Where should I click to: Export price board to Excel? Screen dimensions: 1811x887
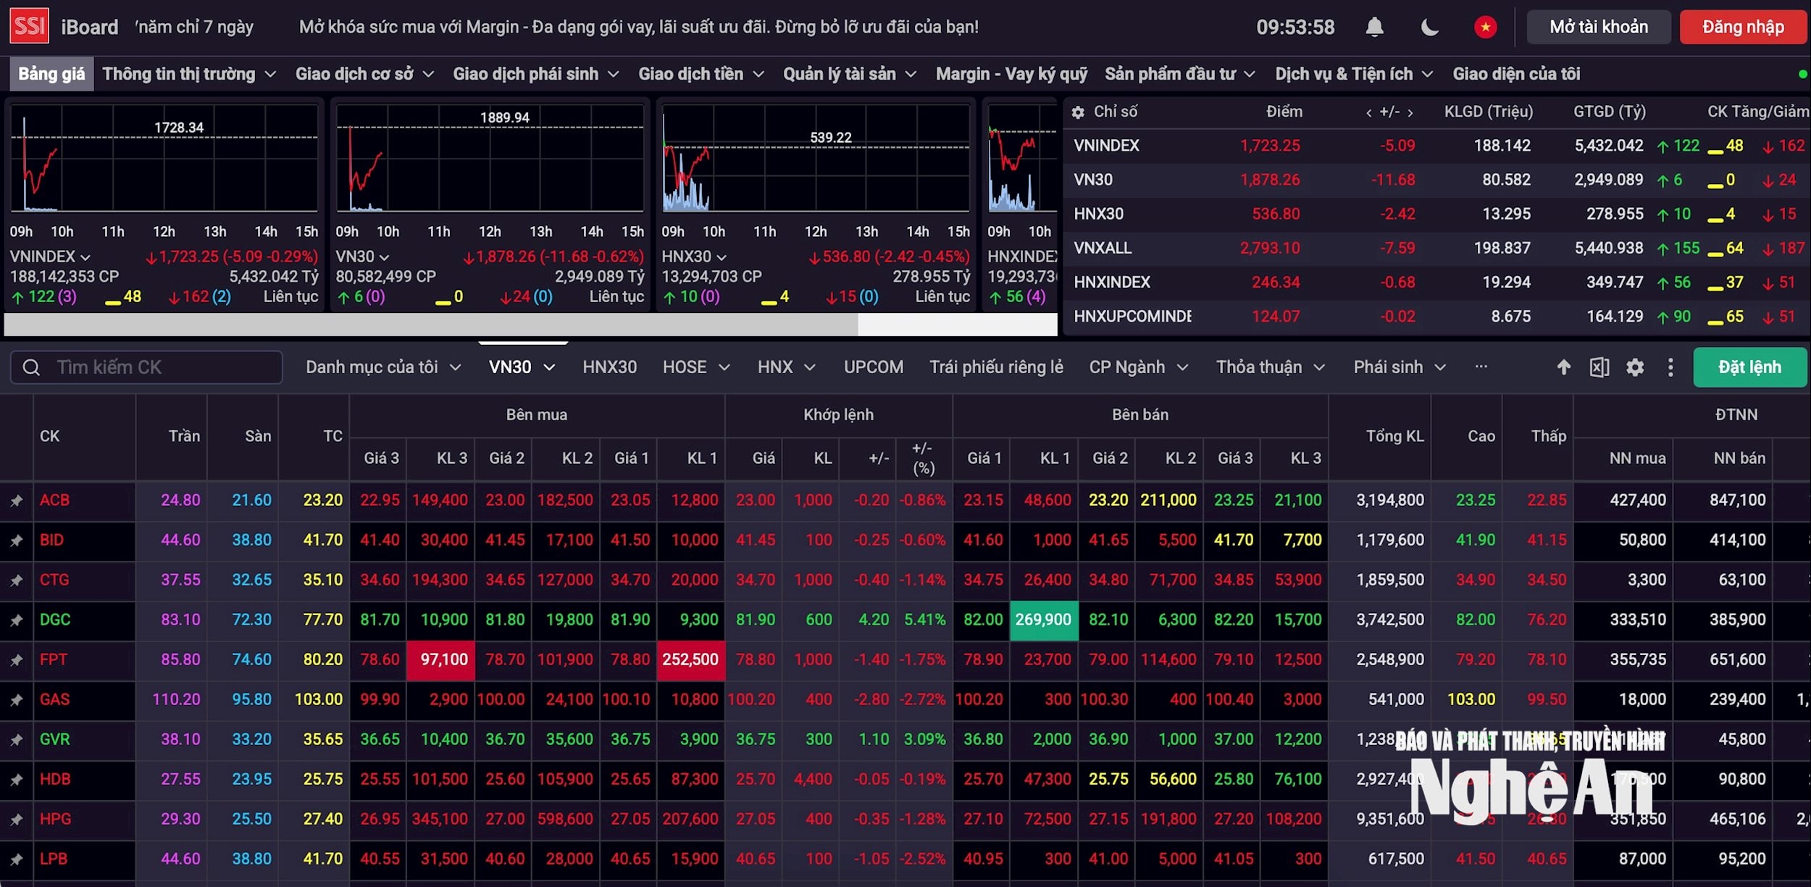pos(1599,367)
